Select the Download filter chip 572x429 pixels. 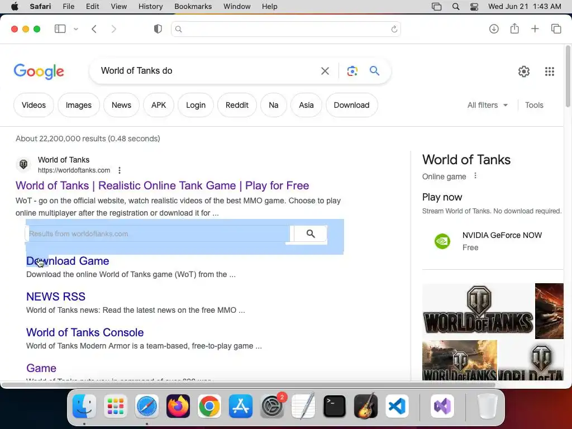point(351,105)
